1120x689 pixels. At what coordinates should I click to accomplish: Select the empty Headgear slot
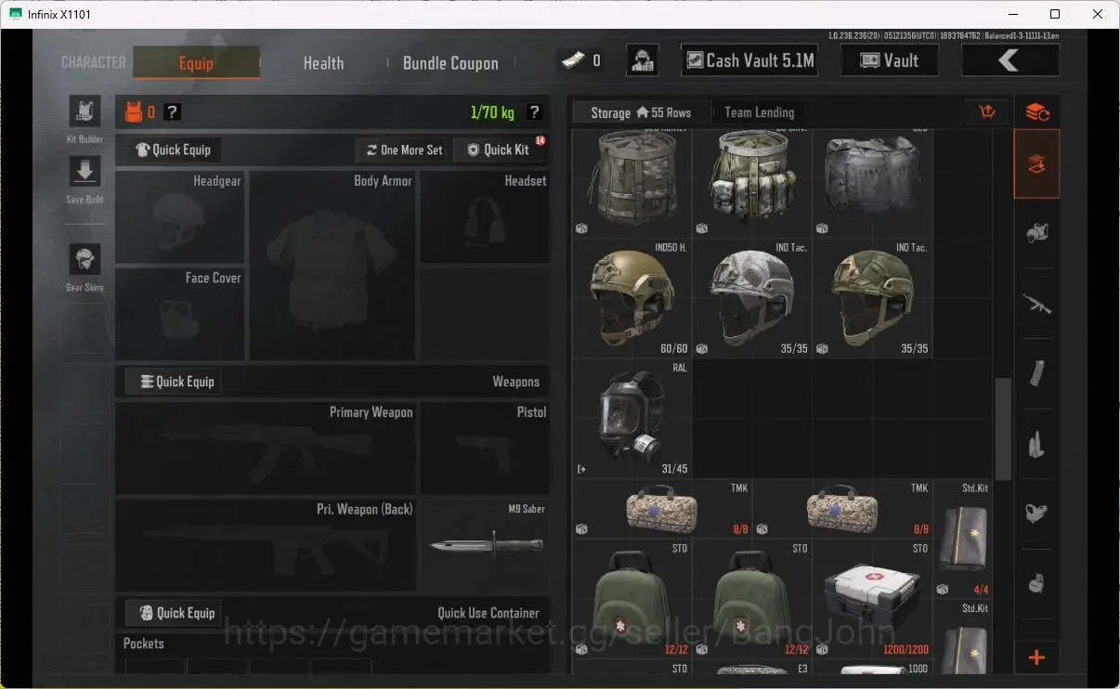[x=180, y=216]
